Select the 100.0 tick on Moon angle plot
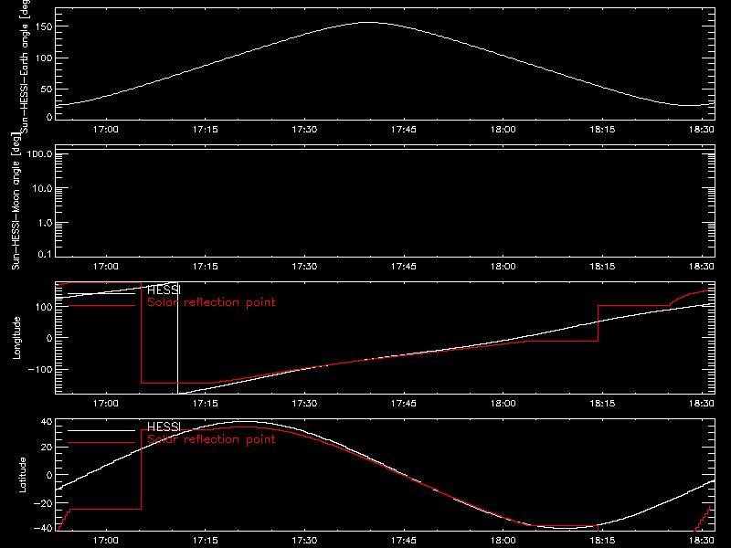This screenshot has width=731, height=548. [x=39, y=153]
